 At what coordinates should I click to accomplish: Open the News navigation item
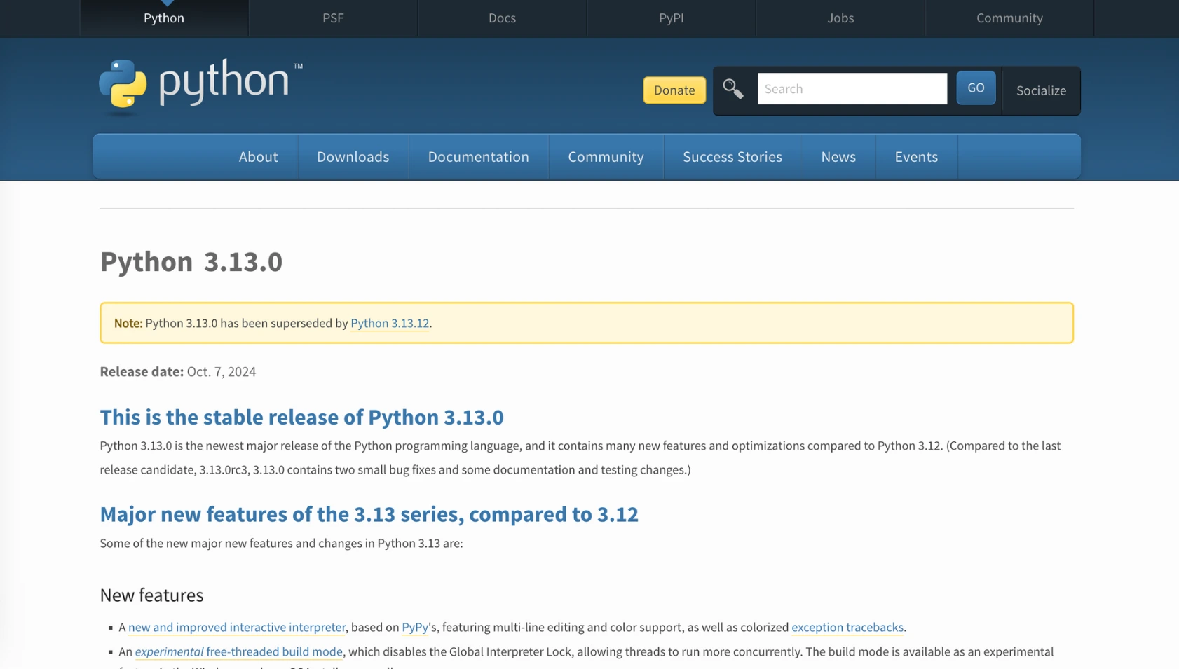(838, 157)
